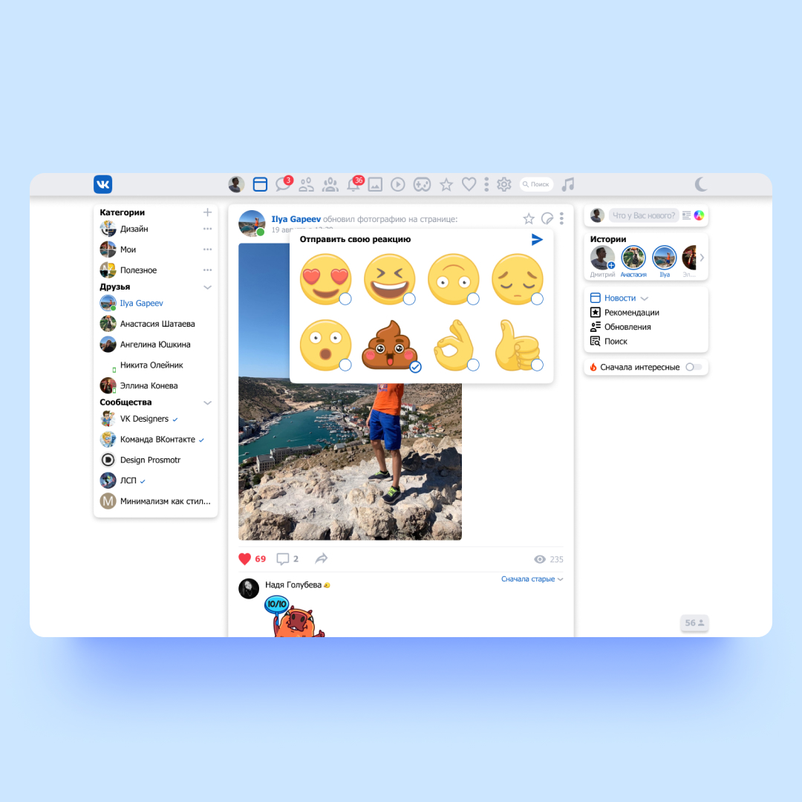Open bookmarks star icon in top bar

[x=446, y=185]
